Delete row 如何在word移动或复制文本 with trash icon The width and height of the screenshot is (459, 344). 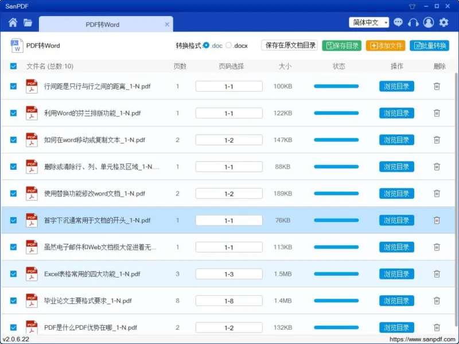pyautogui.click(x=437, y=140)
